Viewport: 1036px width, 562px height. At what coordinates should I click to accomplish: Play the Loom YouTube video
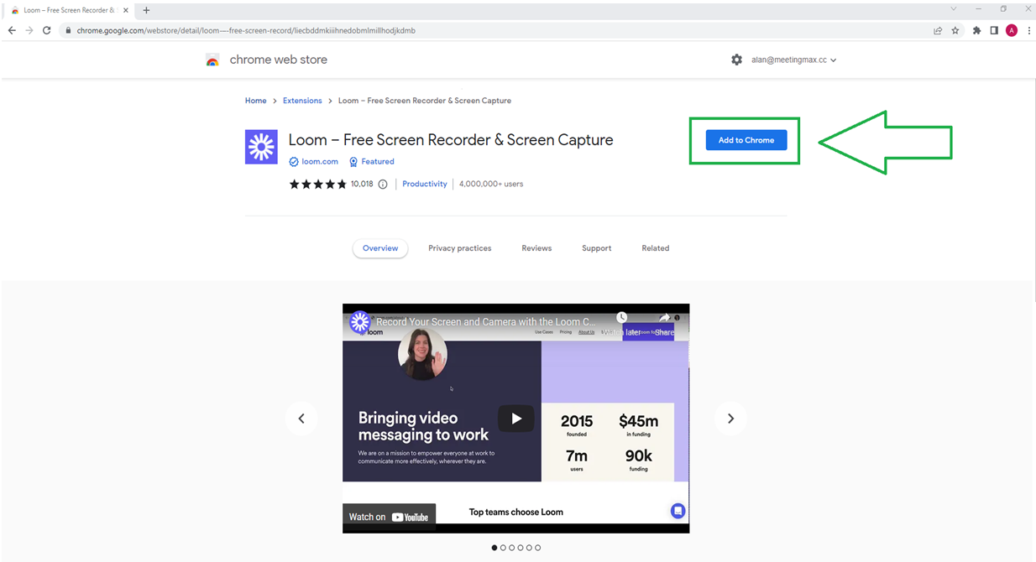(x=515, y=419)
